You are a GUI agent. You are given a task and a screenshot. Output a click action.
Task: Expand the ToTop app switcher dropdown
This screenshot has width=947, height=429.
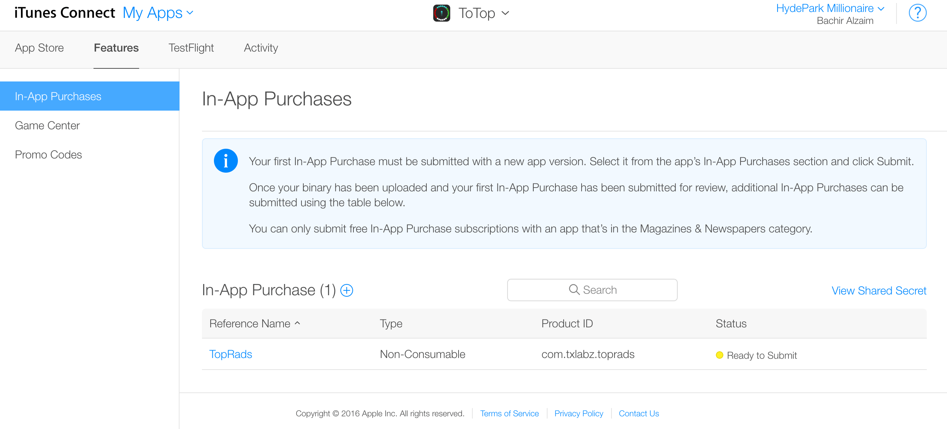point(484,13)
